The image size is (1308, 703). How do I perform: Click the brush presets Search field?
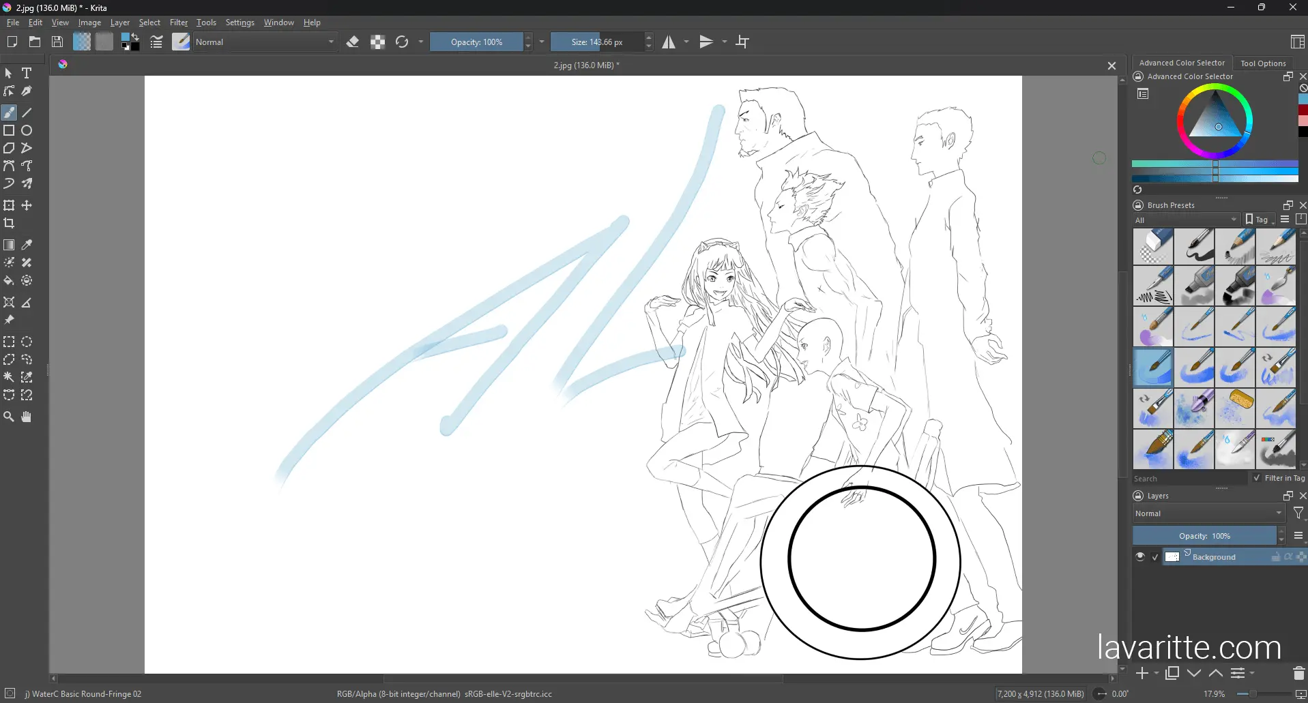click(x=1191, y=478)
